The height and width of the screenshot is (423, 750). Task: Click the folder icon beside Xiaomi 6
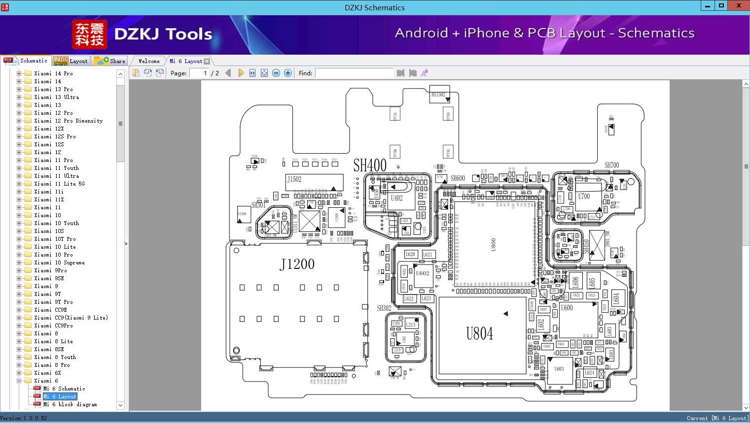28,381
